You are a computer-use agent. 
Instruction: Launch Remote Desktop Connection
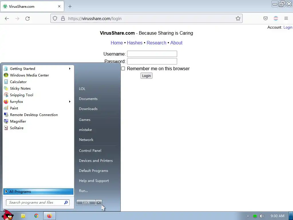click(x=38, y=115)
